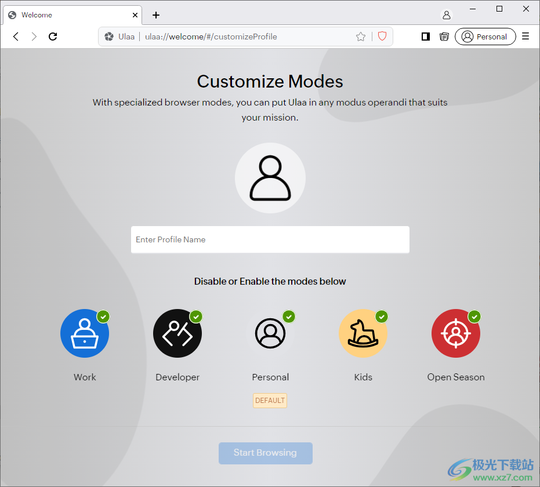Reload the current page
Screen dimensions: 540x487
(x=53, y=37)
